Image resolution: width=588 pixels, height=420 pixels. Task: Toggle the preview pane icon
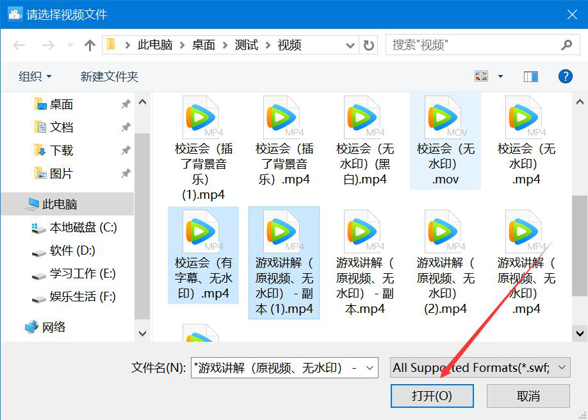530,76
